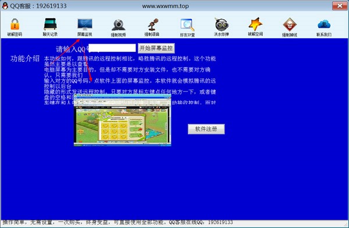
Task: Click the www.wxwmm.top title text
Action: [x=165, y=6]
